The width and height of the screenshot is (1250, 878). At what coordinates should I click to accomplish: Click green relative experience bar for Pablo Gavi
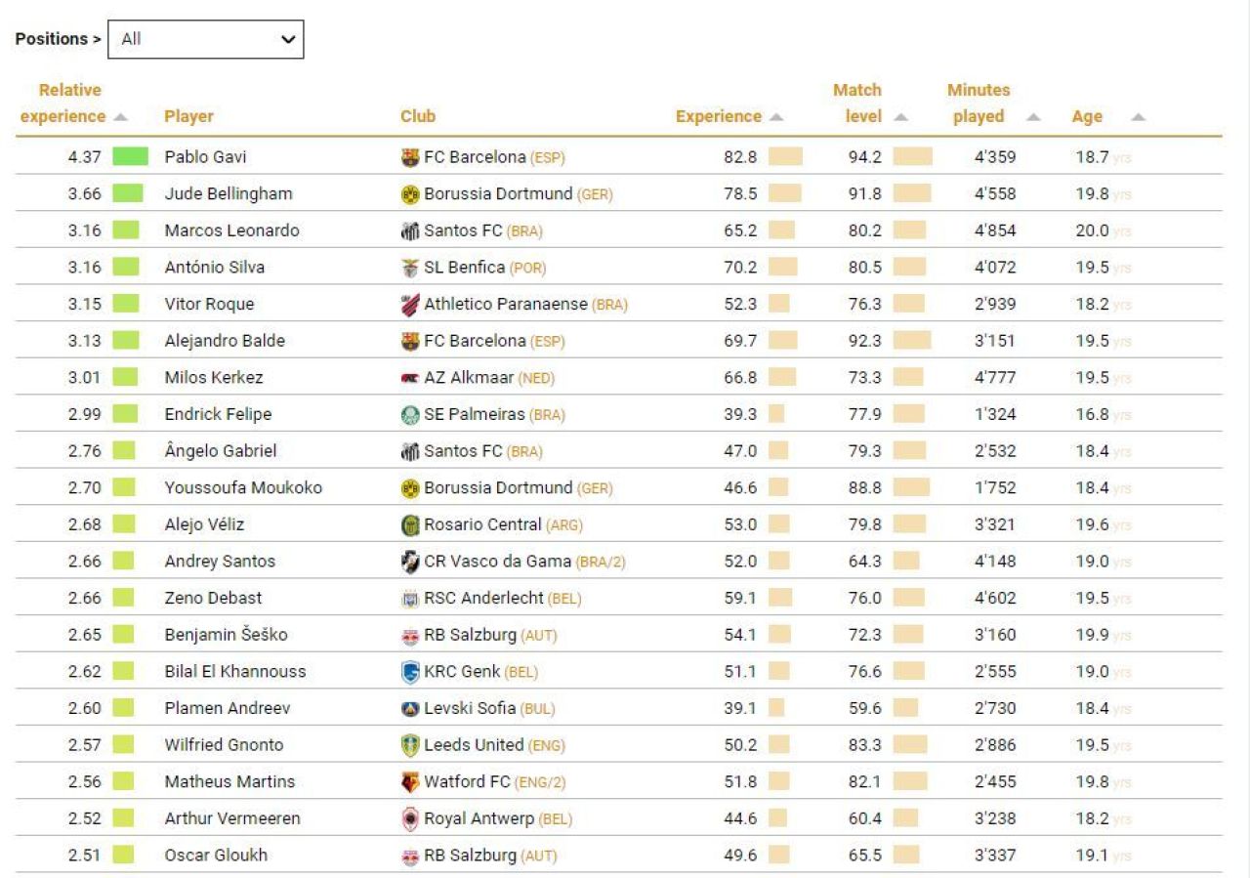[x=130, y=156]
